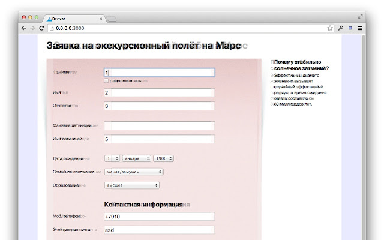Toggle fullscreen with the corner arrows icon
This screenshot has width=384, height=240.
coord(360,17)
